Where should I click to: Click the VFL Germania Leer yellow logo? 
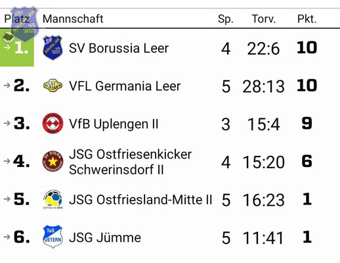53,85
